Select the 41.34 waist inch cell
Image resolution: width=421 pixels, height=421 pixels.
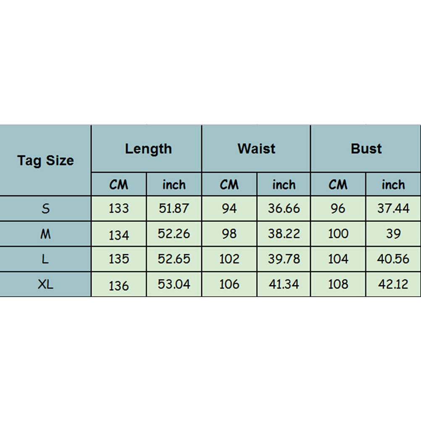(284, 284)
